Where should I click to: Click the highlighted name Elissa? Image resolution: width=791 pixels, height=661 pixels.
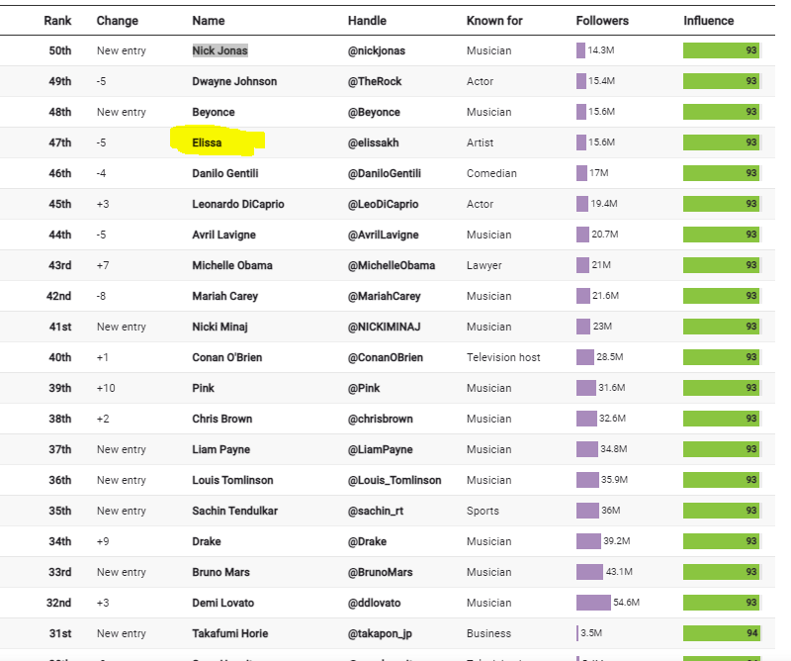207,142
